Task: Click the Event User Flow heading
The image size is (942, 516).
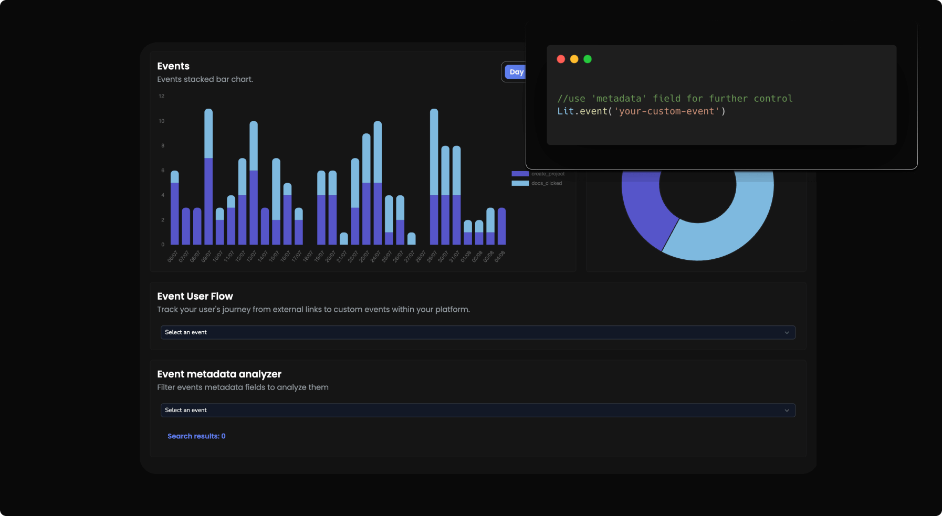Action: 195,296
